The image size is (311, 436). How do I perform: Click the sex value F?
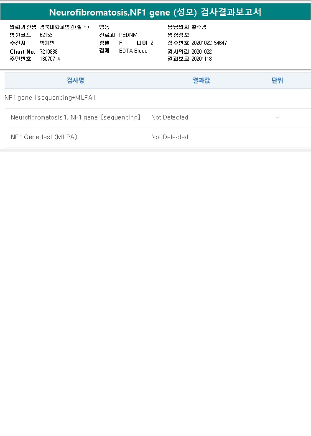coord(120,43)
